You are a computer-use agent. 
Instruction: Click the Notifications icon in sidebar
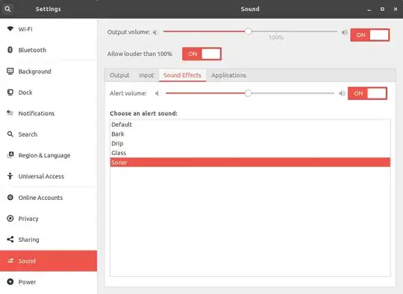pos(10,113)
